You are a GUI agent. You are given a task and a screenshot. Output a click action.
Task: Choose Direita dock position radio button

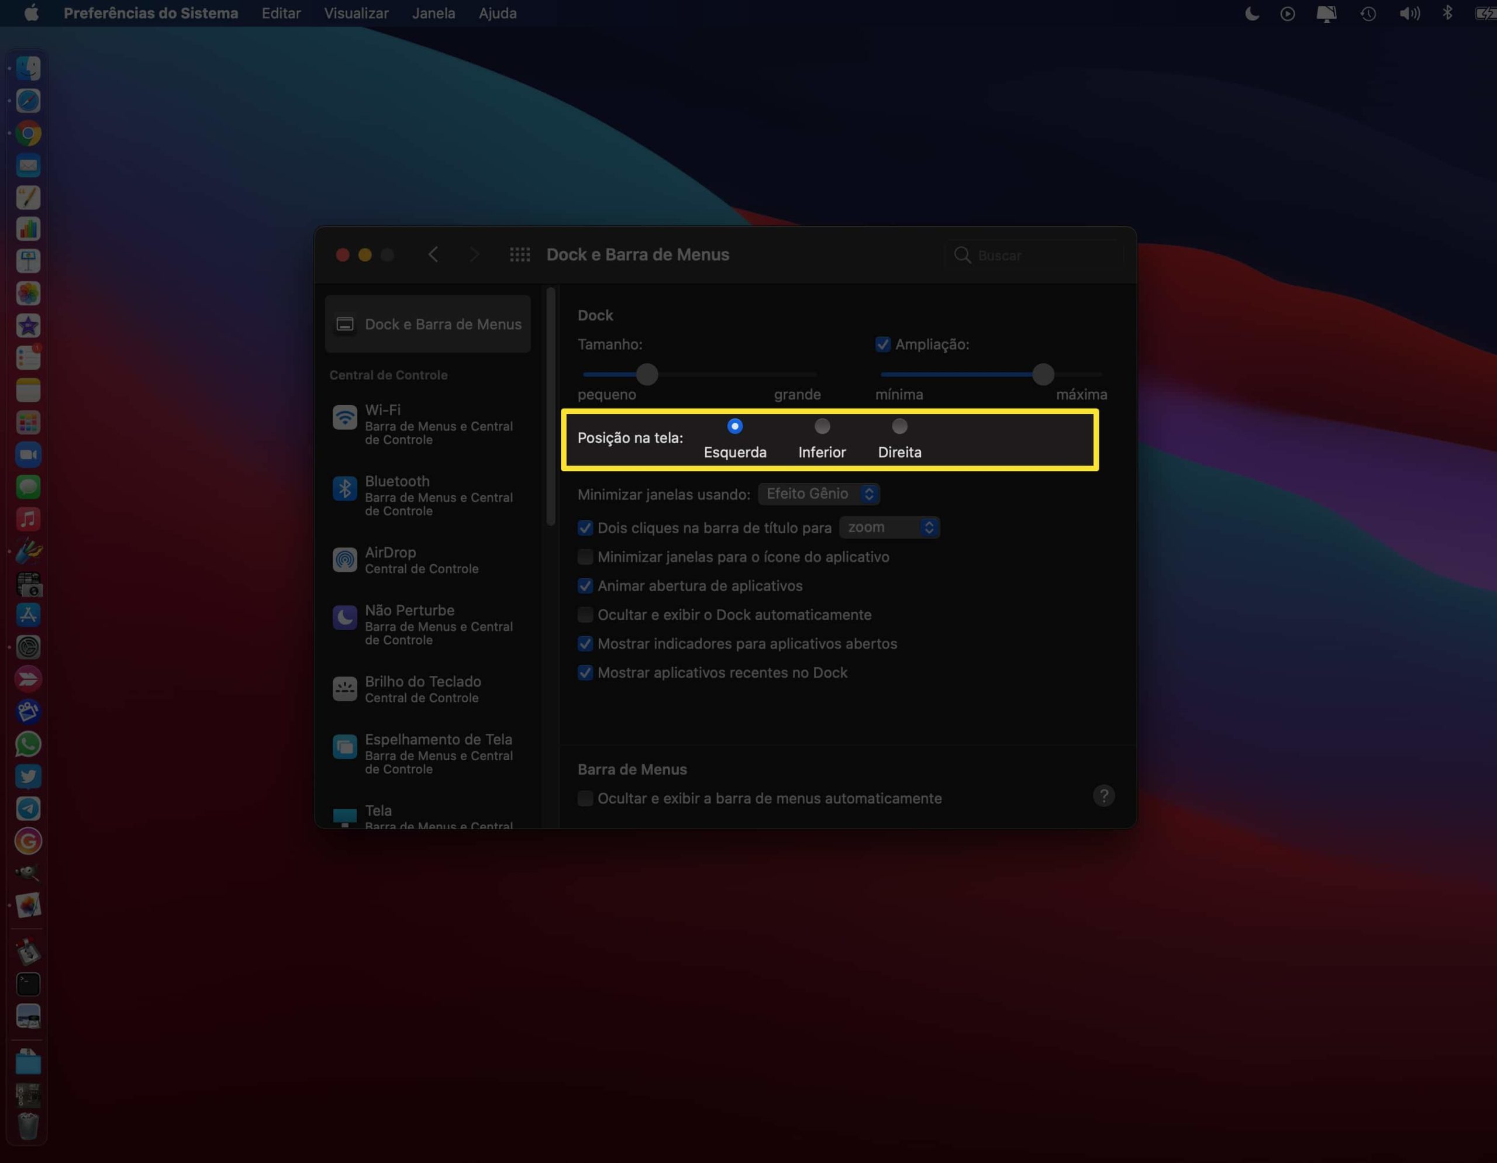[899, 427]
